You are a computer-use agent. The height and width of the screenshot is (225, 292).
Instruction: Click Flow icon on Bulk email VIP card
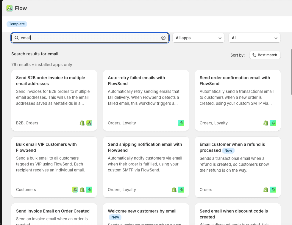75,190
